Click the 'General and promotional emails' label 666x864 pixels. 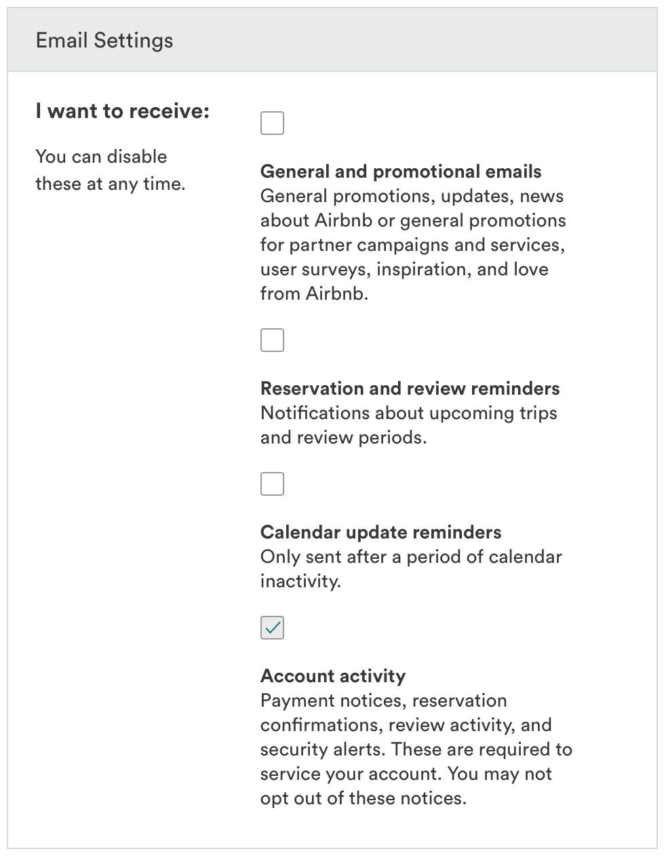pyautogui.click(x=401, y=172)
